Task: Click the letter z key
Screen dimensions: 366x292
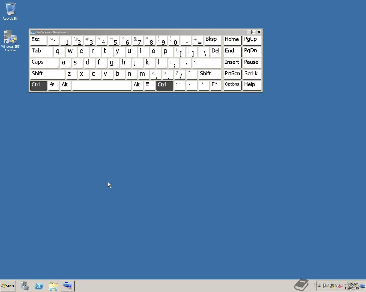Action: [x=71, y=74]
